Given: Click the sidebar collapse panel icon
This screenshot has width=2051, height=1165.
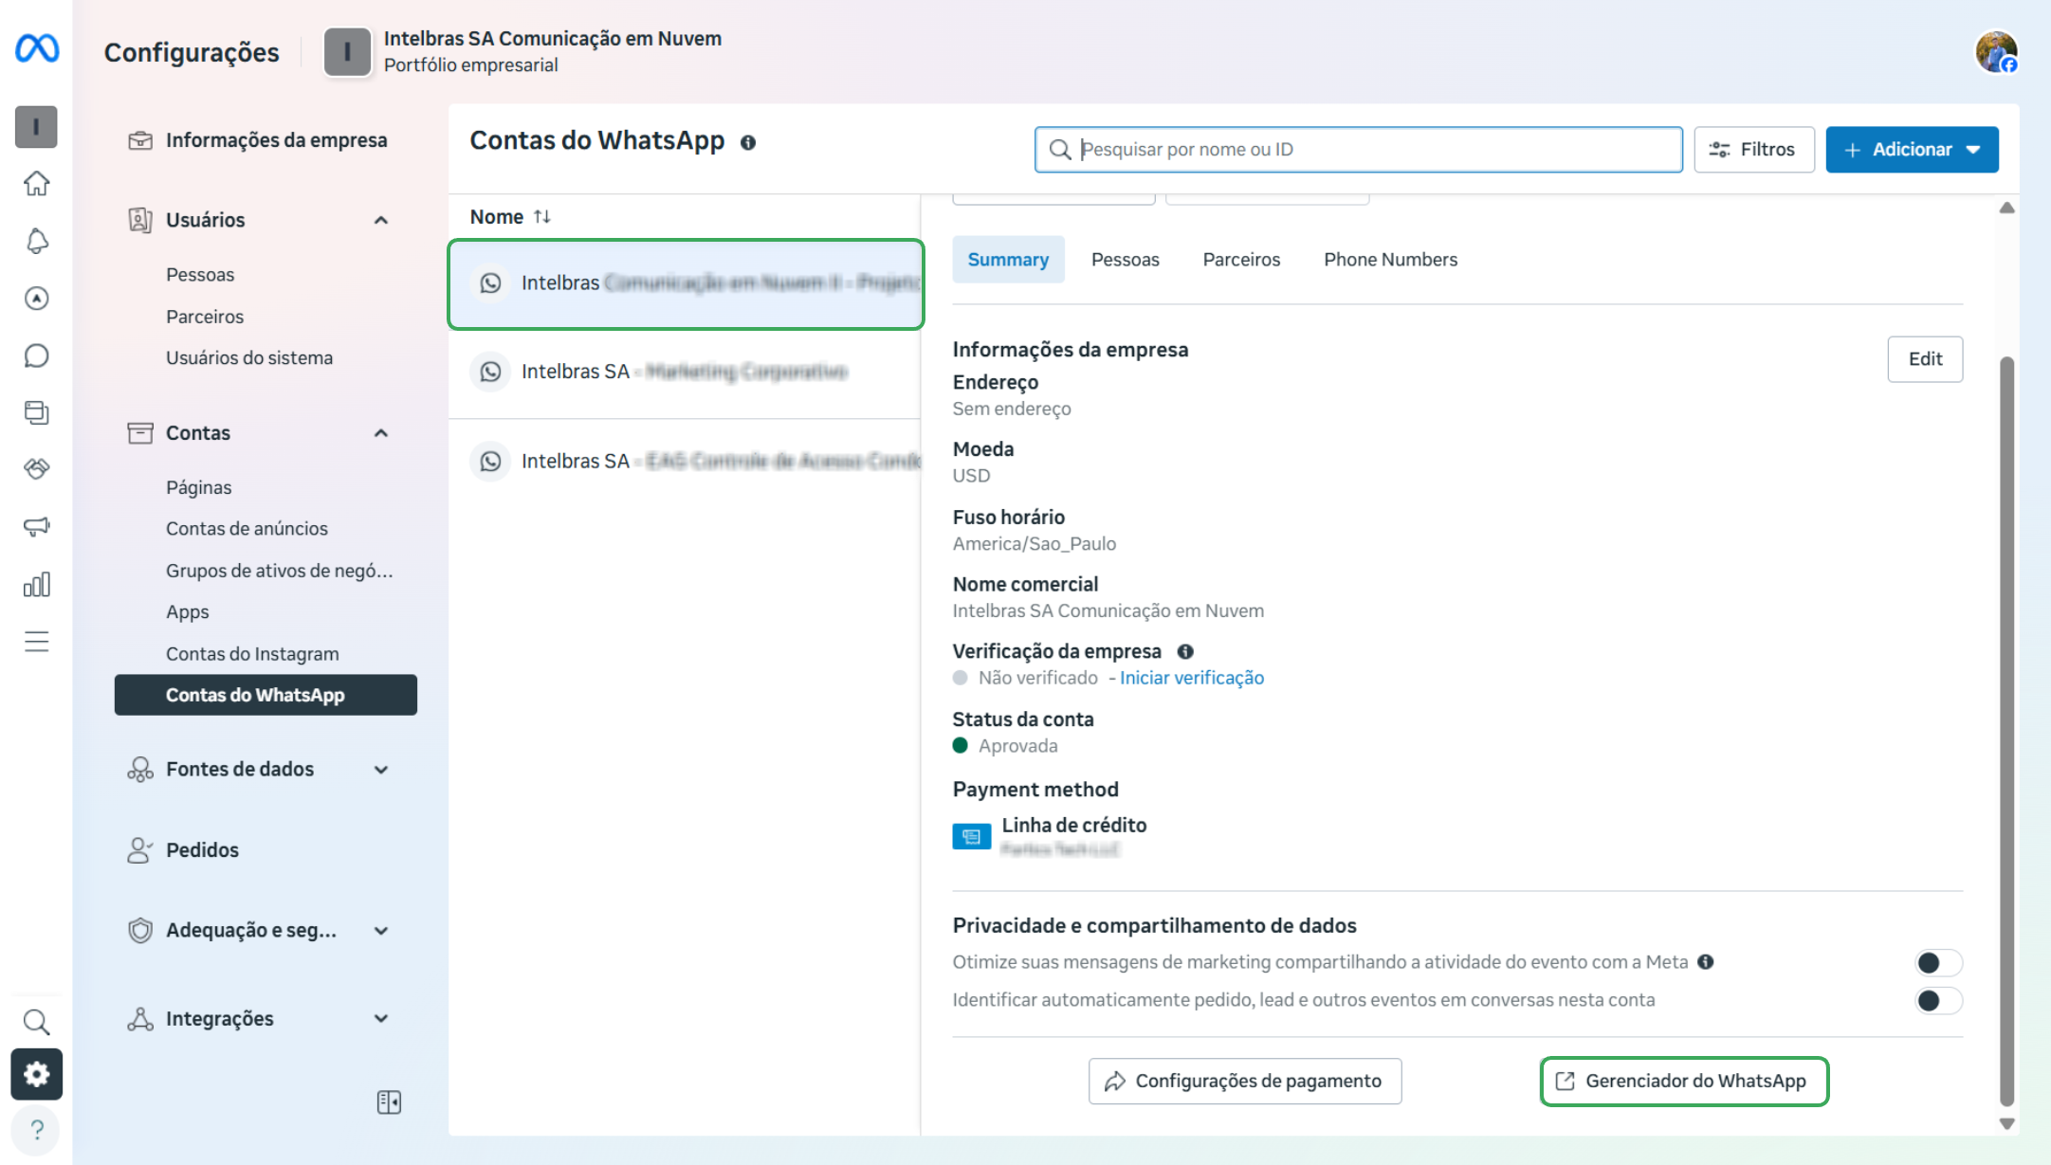Looking at the screenshot, I should pyautogui.click(x=389, y=1101).
